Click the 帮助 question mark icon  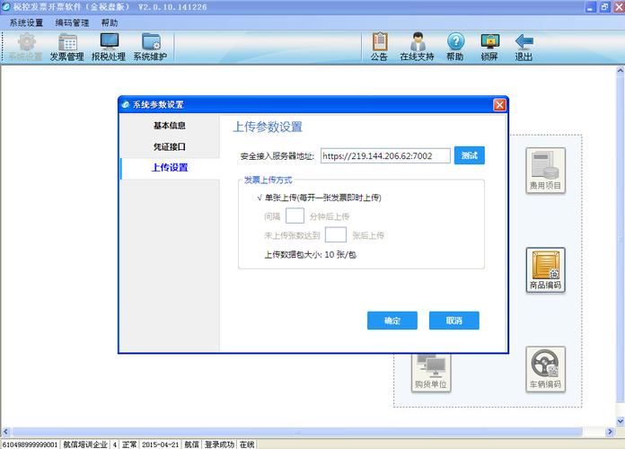(455, 47)
